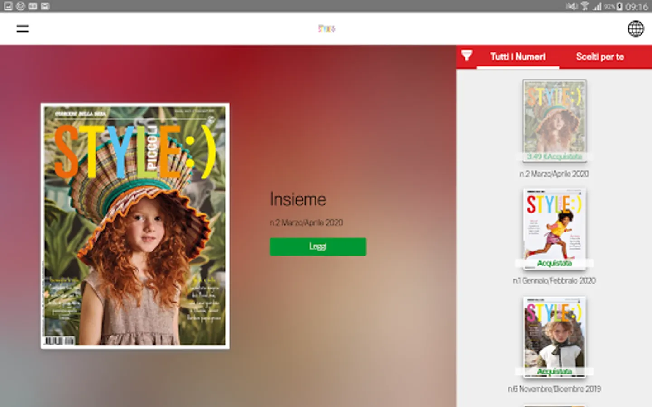Screen dimensions: 652x407
Task: Tap the cellular signal bars in status bar
Action: 597,6
